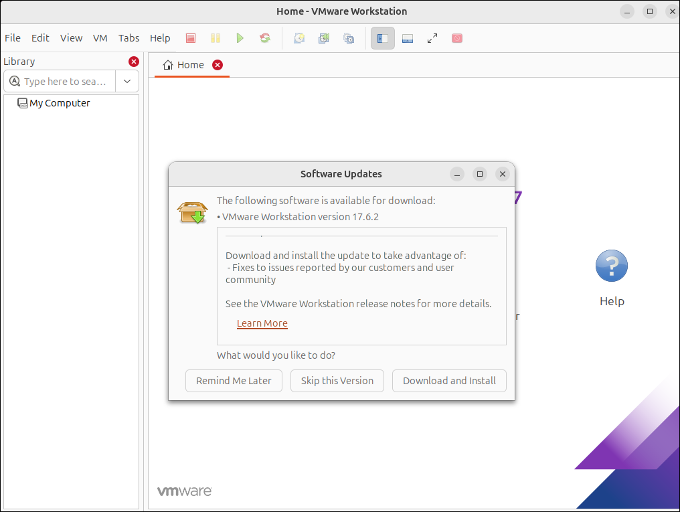The image size is (680, 512).
Task: Click the Remind Me Later button
Action: point(234,381)
